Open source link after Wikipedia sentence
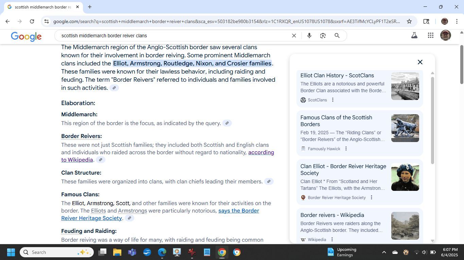Screen dimensions: 464x260 click(x=101, y=160)
